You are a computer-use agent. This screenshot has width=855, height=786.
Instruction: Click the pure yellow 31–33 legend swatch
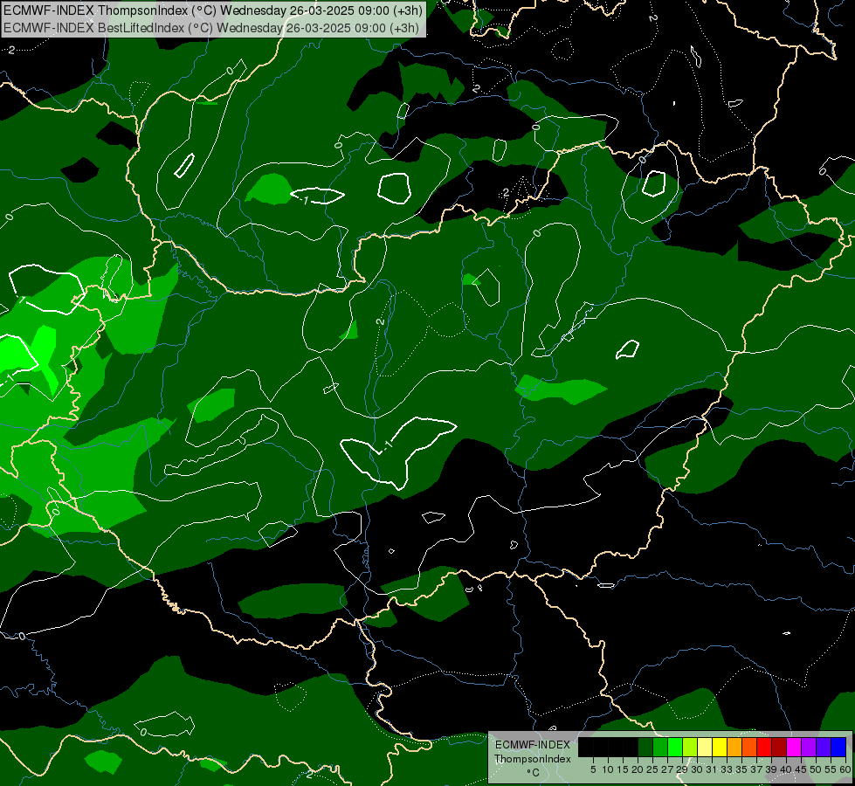(720, 747)
